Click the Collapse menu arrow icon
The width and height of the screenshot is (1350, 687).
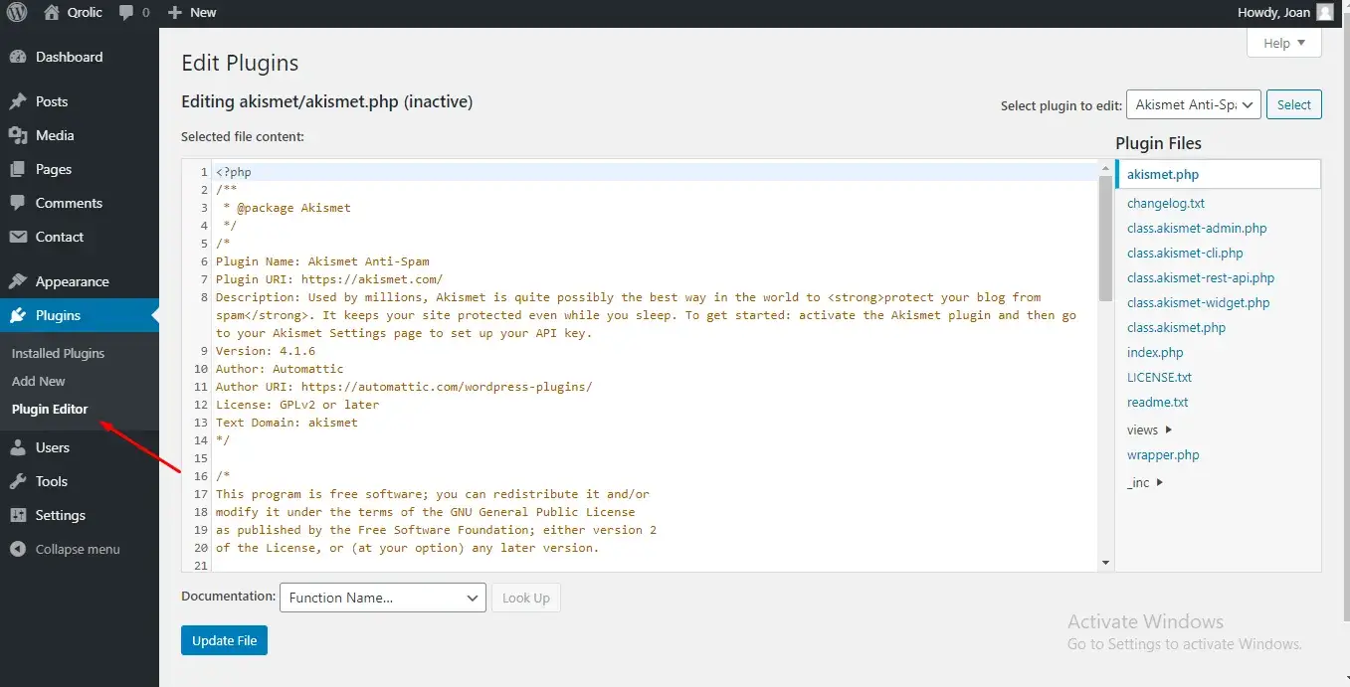18,549
